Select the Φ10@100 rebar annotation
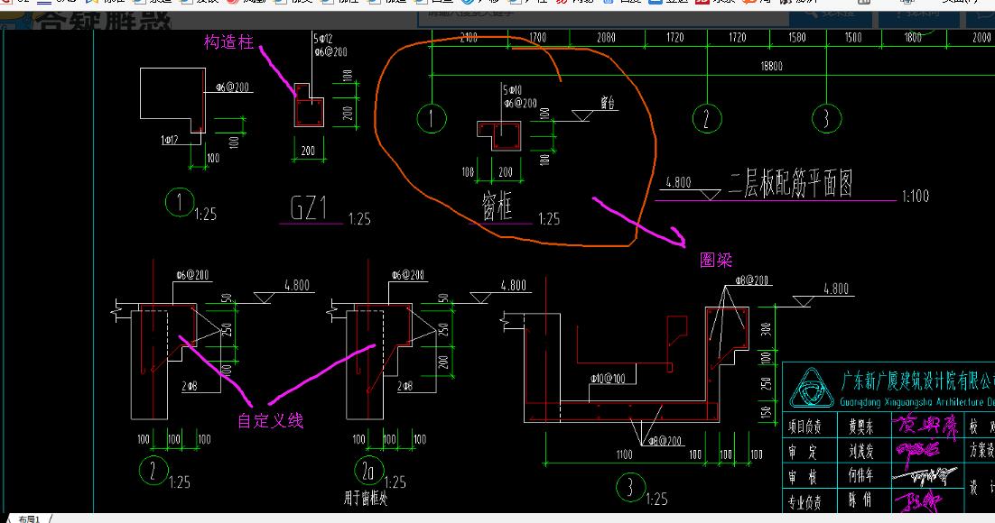995x523 pixels. 608,379
